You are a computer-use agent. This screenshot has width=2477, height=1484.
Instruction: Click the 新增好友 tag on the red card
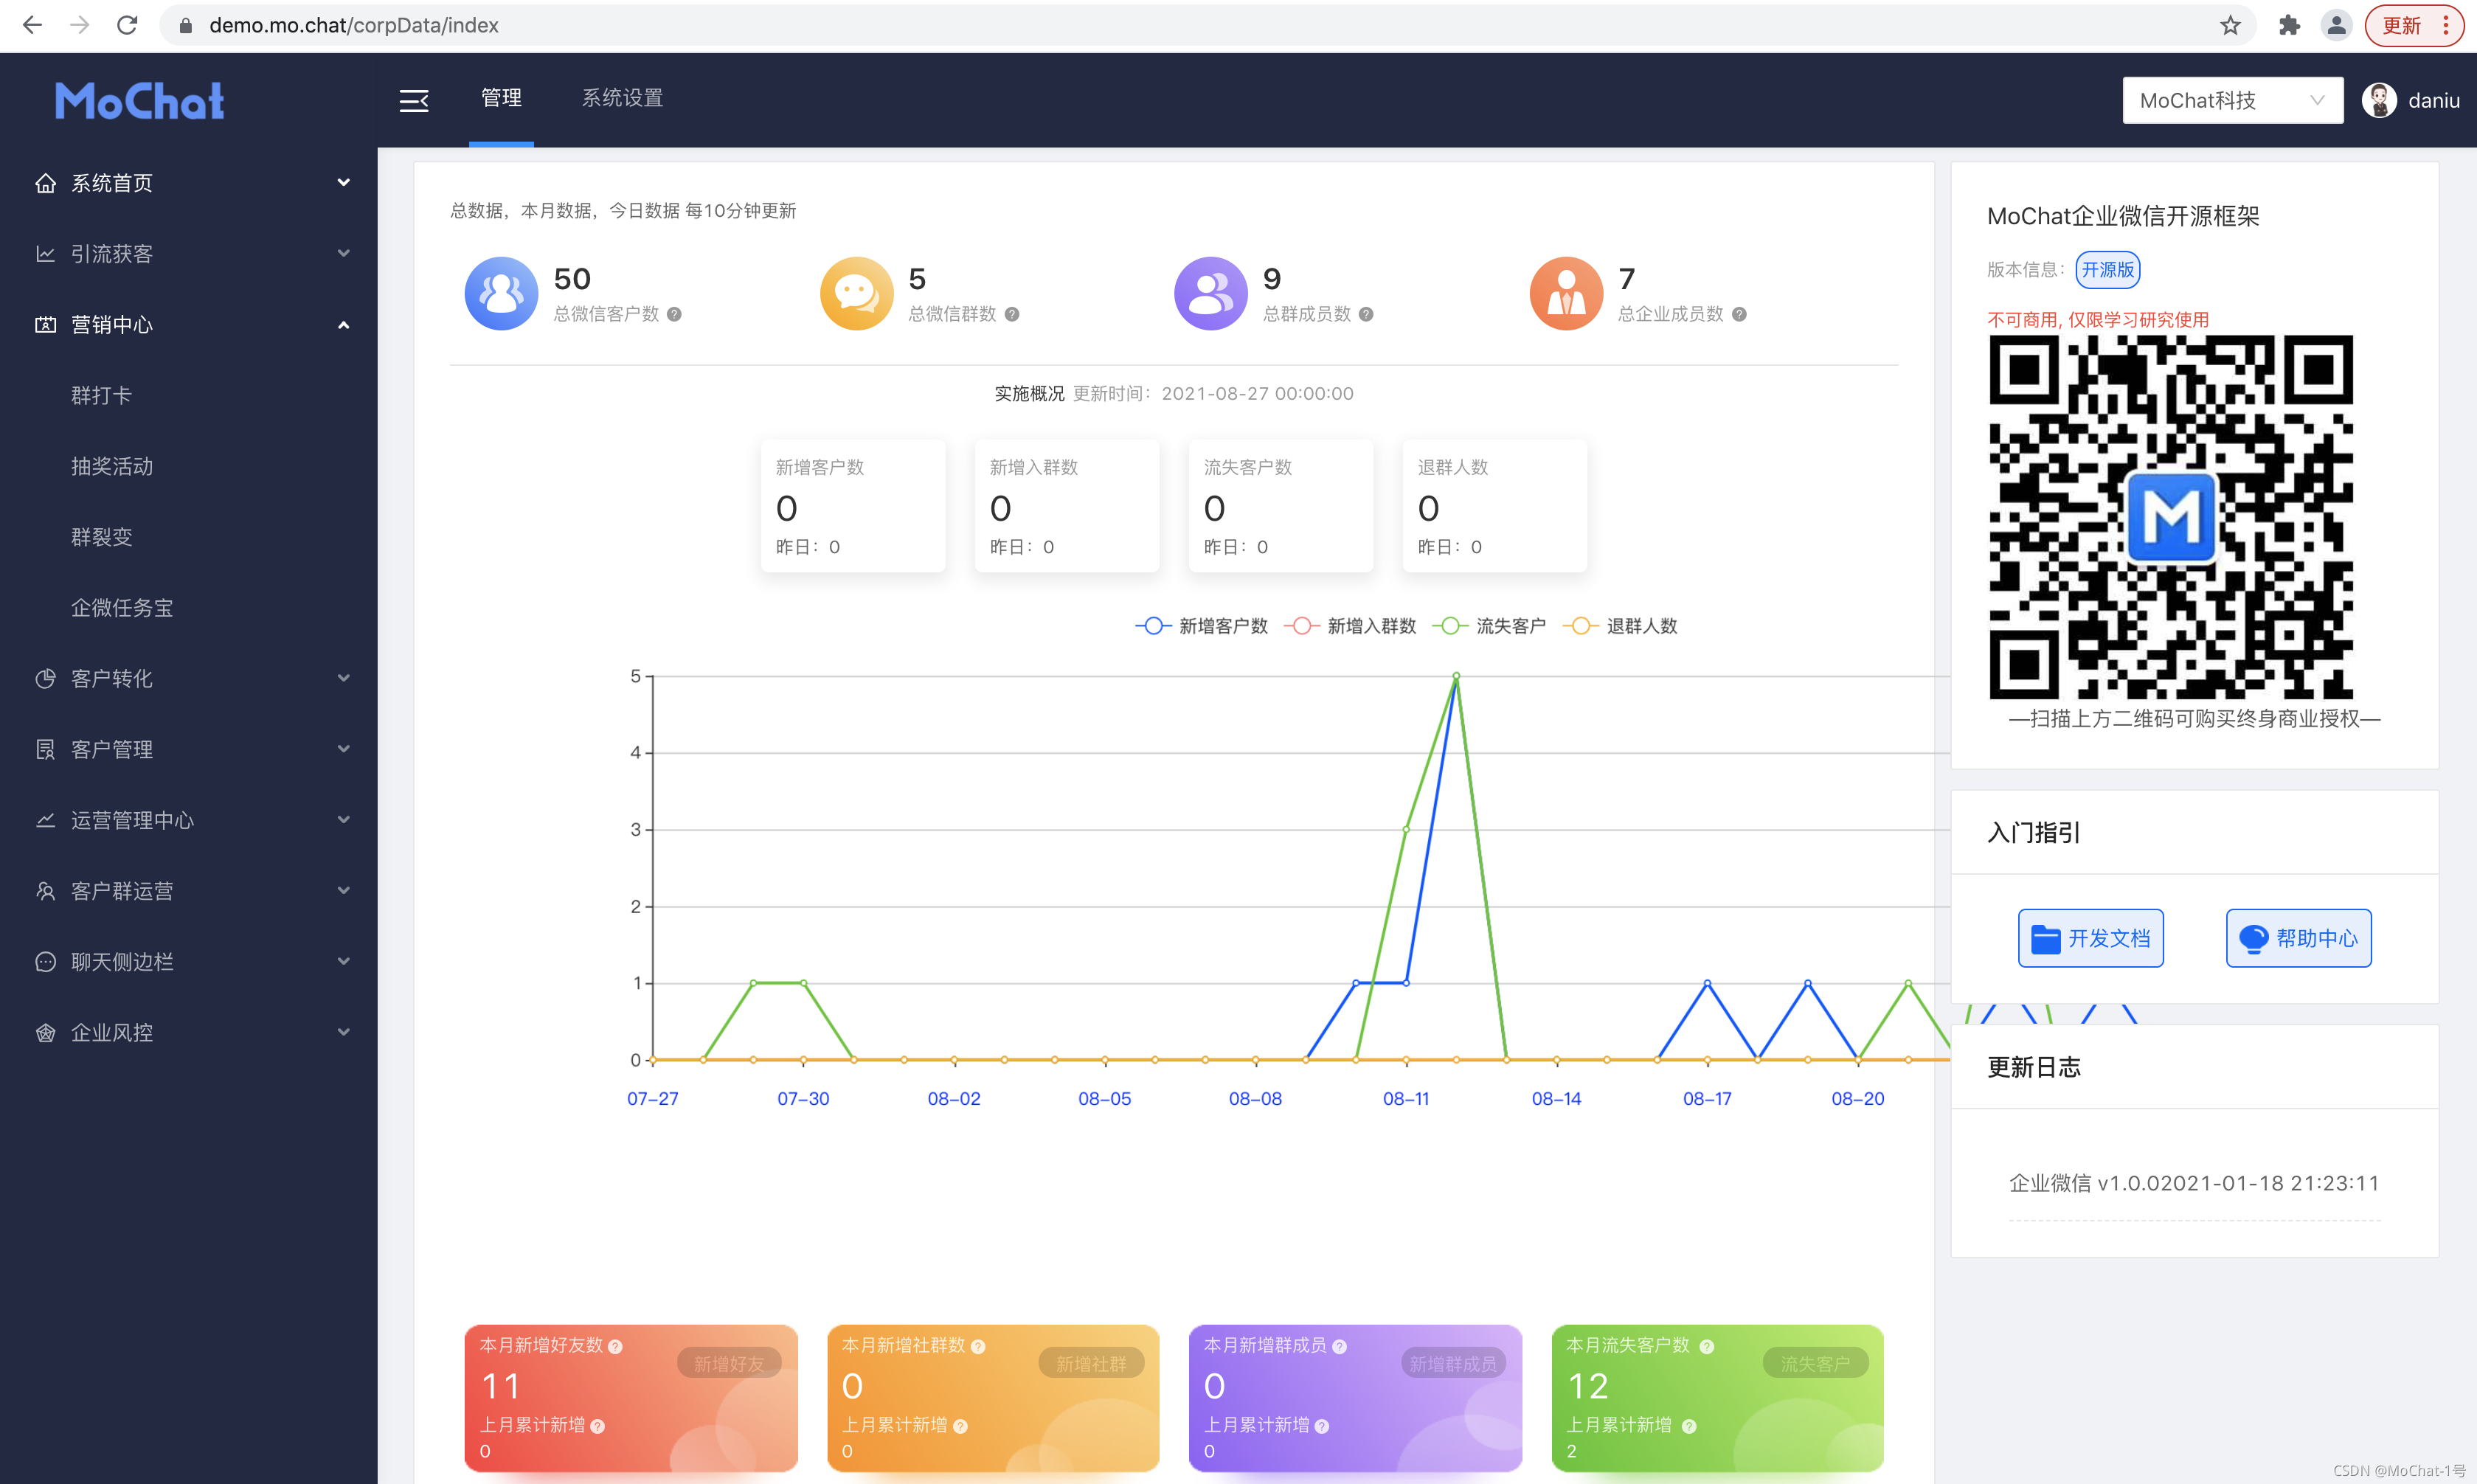click(x=729, y=1364)
